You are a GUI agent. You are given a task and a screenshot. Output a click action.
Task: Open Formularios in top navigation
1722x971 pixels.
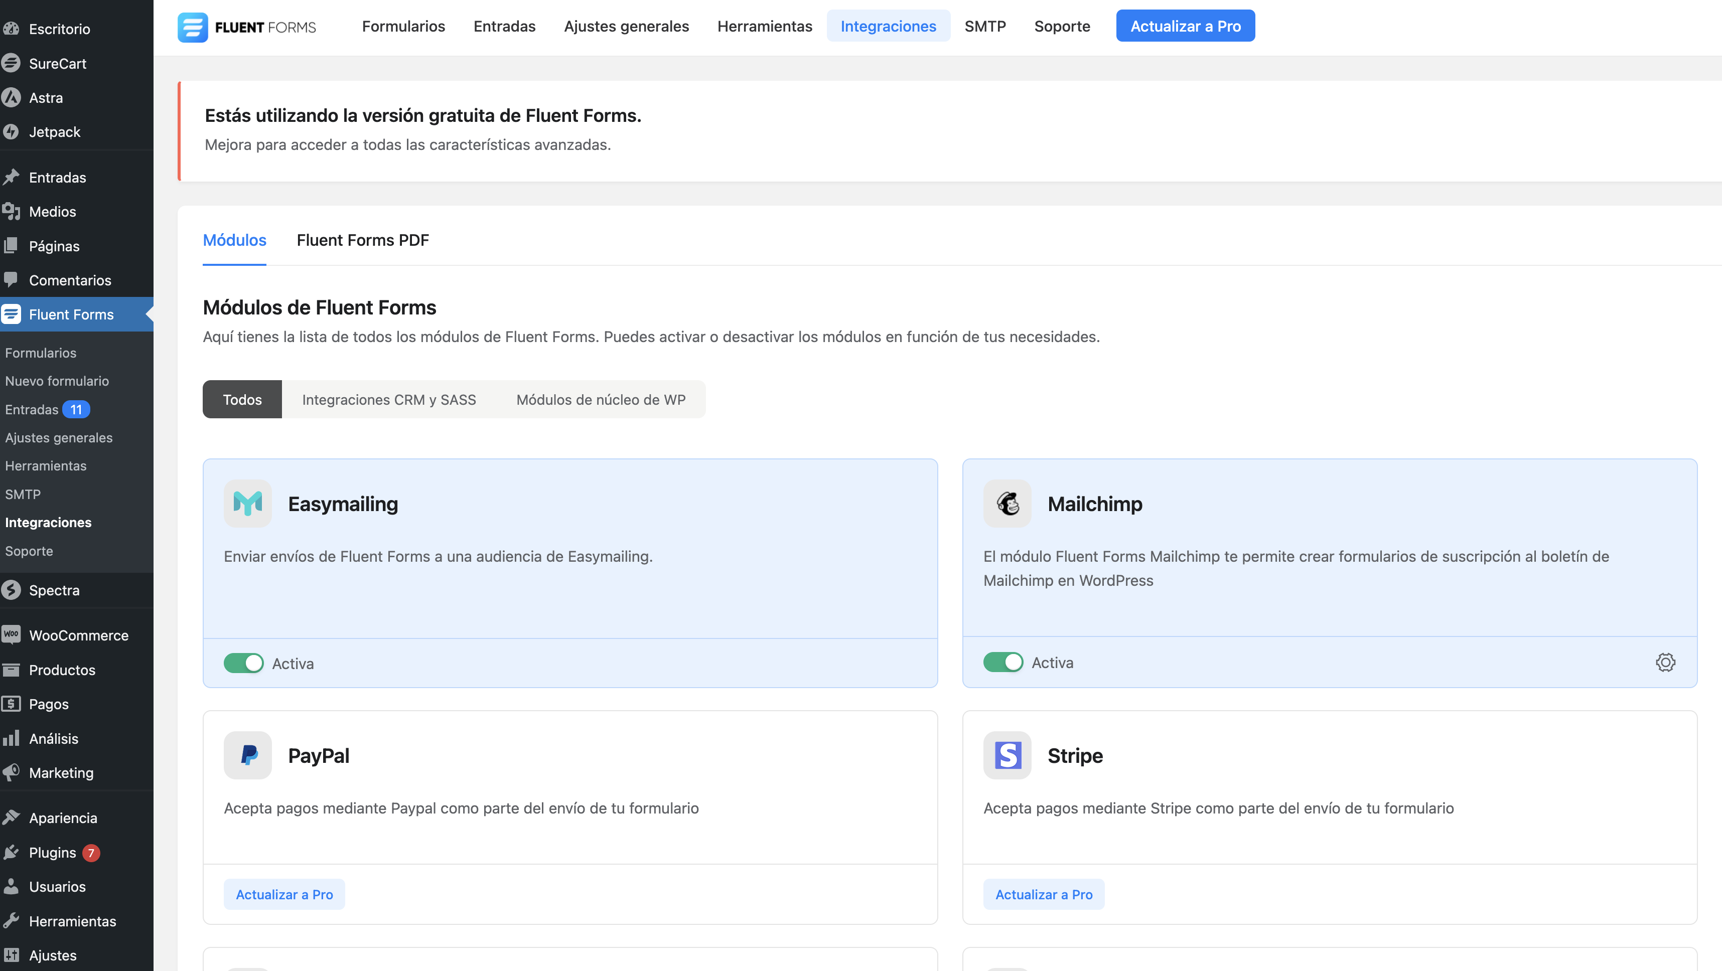coord(403,26)
